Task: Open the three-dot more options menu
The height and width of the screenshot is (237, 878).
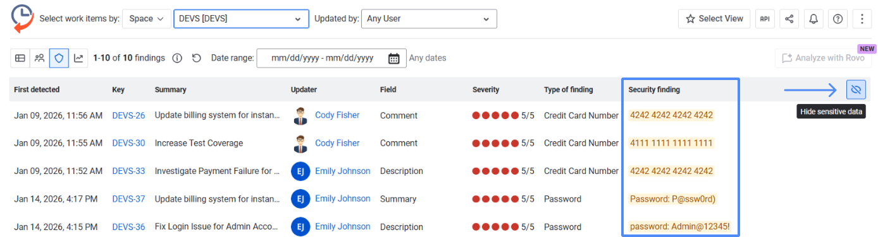Action: [862, 19]
